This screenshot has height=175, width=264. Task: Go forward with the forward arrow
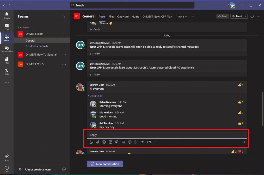(x=10, y=5)
